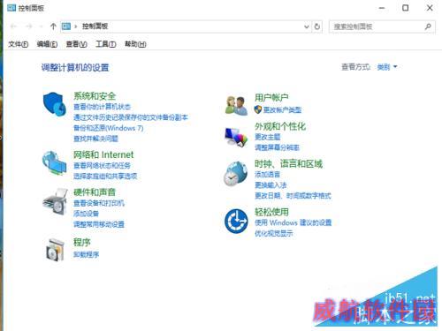Open the 查看(V) menu
The image size is (442, 331).
coord(77,44)
